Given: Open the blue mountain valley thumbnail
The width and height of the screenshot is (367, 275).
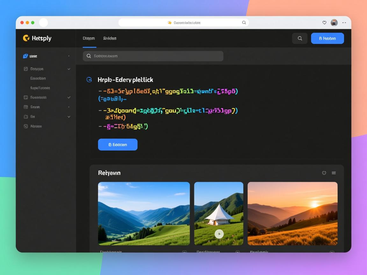Looking at the screenshot, I should coord(144,213).
